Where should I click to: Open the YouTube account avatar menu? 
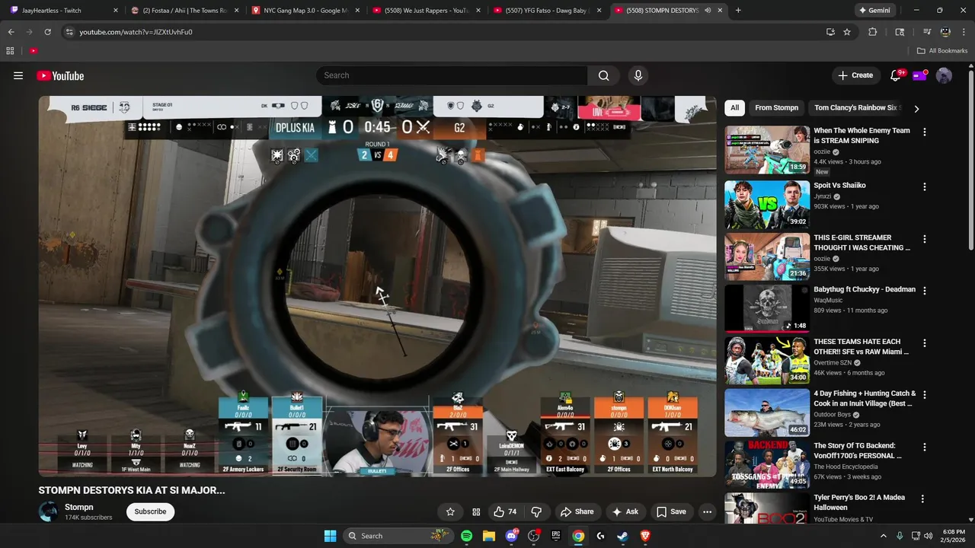[944, 75]
